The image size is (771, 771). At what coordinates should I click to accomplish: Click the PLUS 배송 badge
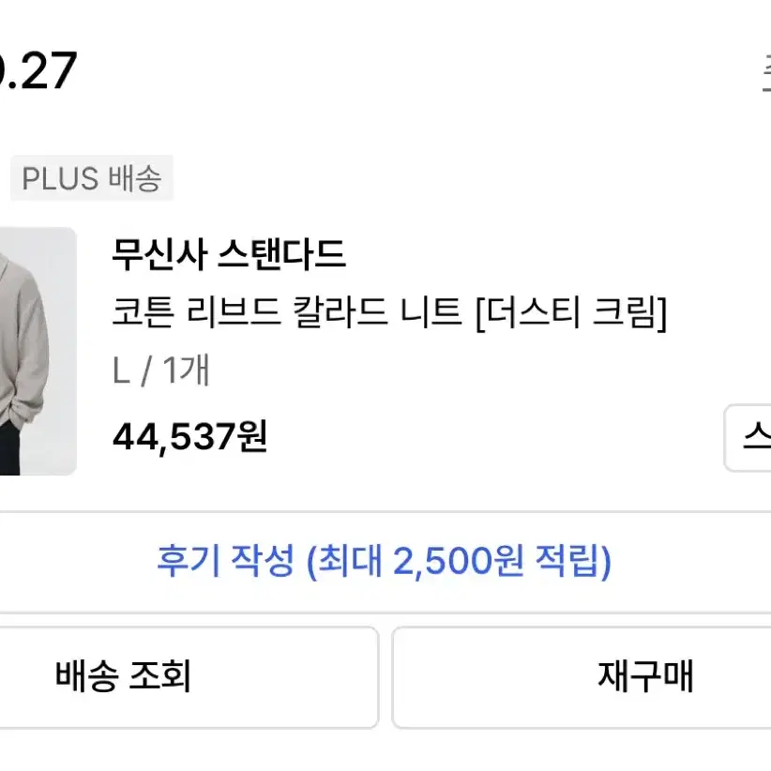[92, 178]
